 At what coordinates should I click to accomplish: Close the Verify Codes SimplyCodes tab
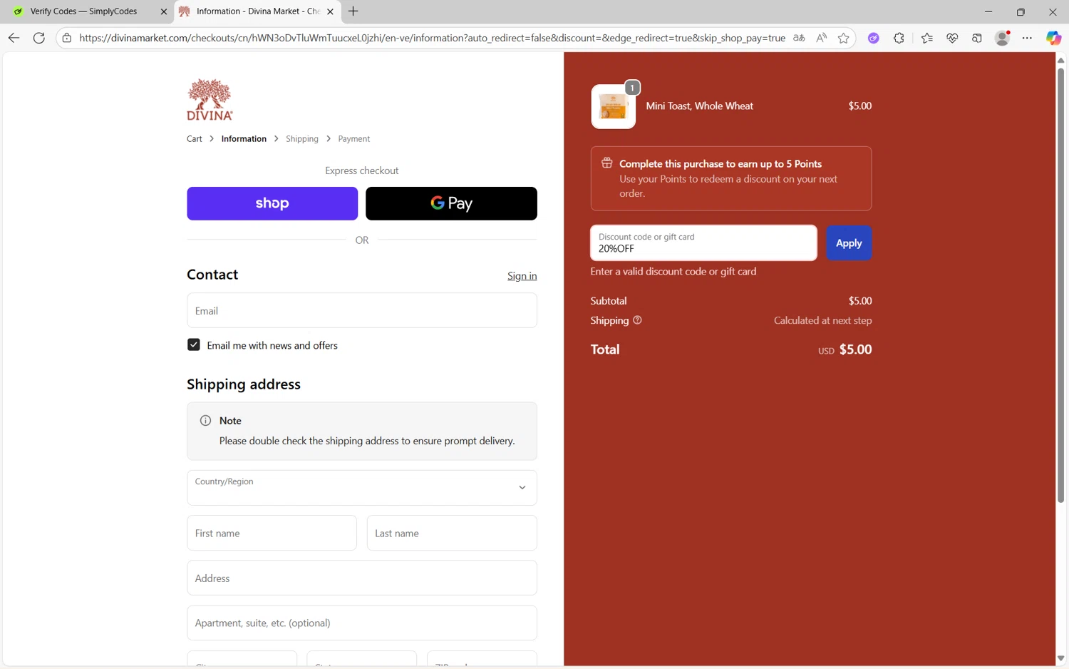(163, 11)
